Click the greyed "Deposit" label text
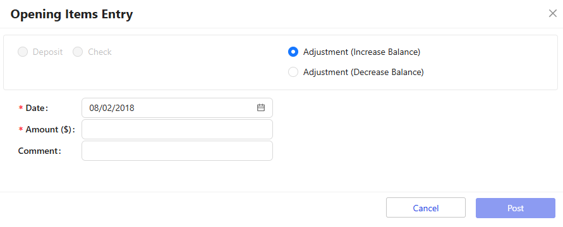 pyautogui.click(x=48, y=52)
